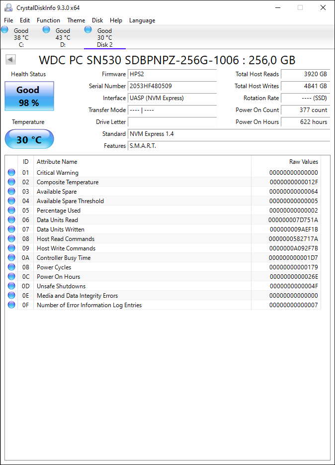Click Total Host Writes value 4841 GB
Screen dimensions: 335x465
pyautogui.click(x=305, y=86)
